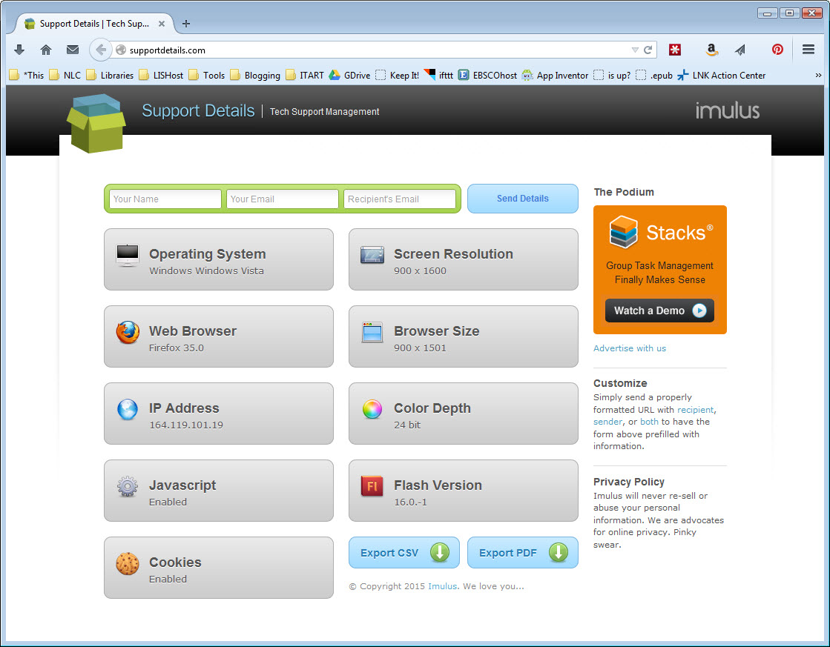Click the envelope mail icon in toolbar
The image size is (830, 647).
click(73, 50)
